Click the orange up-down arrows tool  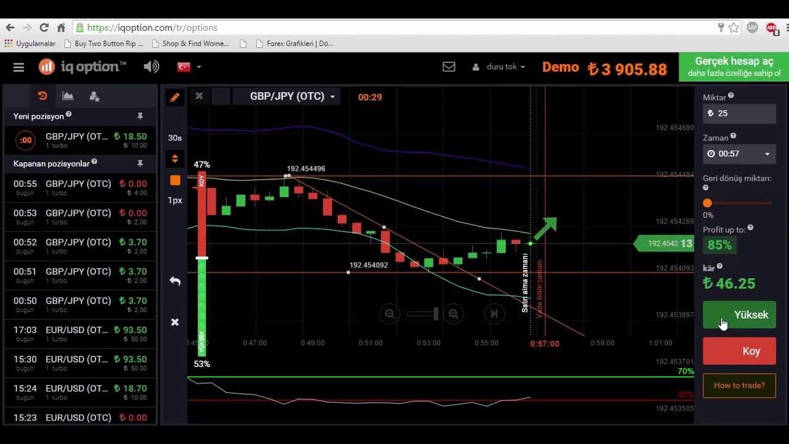tap(175, 159)
